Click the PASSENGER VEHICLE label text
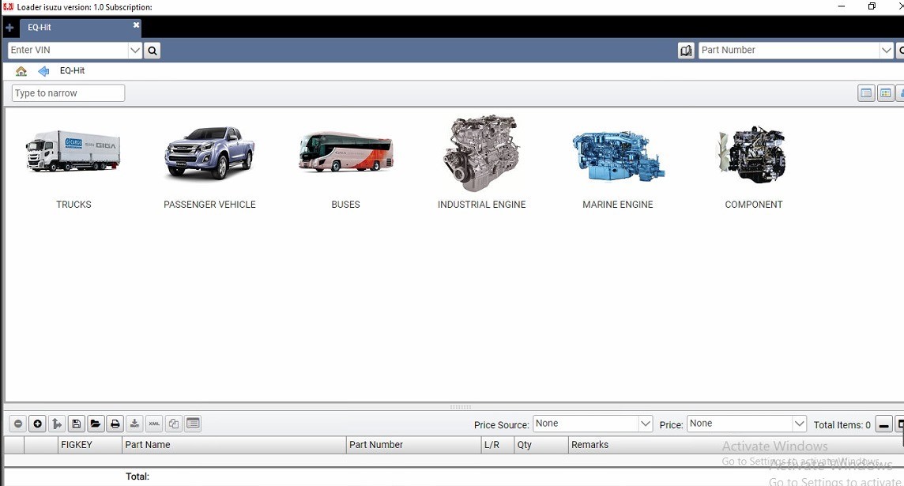This screenshot has height=486, width=904. tap(209, 205)
